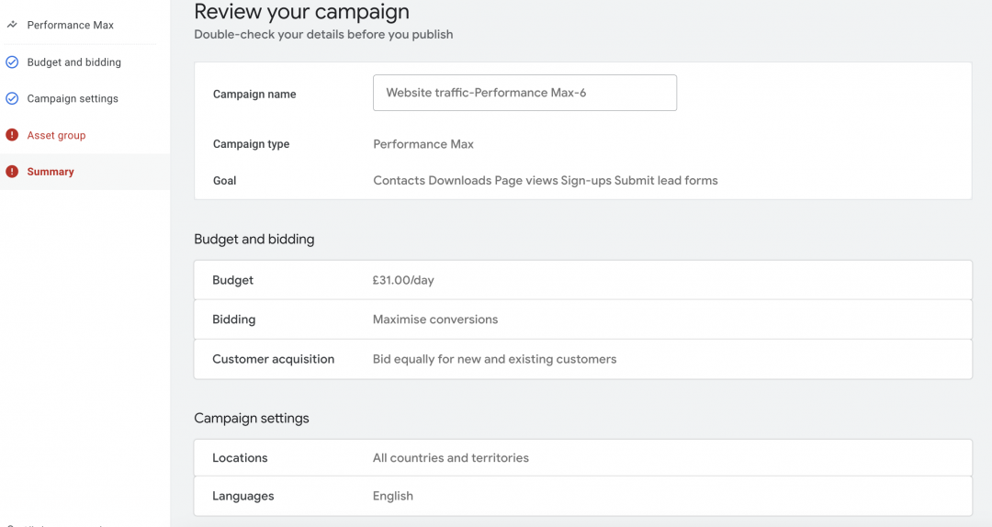Open the Asset group step with errors

pyautogui.click(x=56, y=135)
